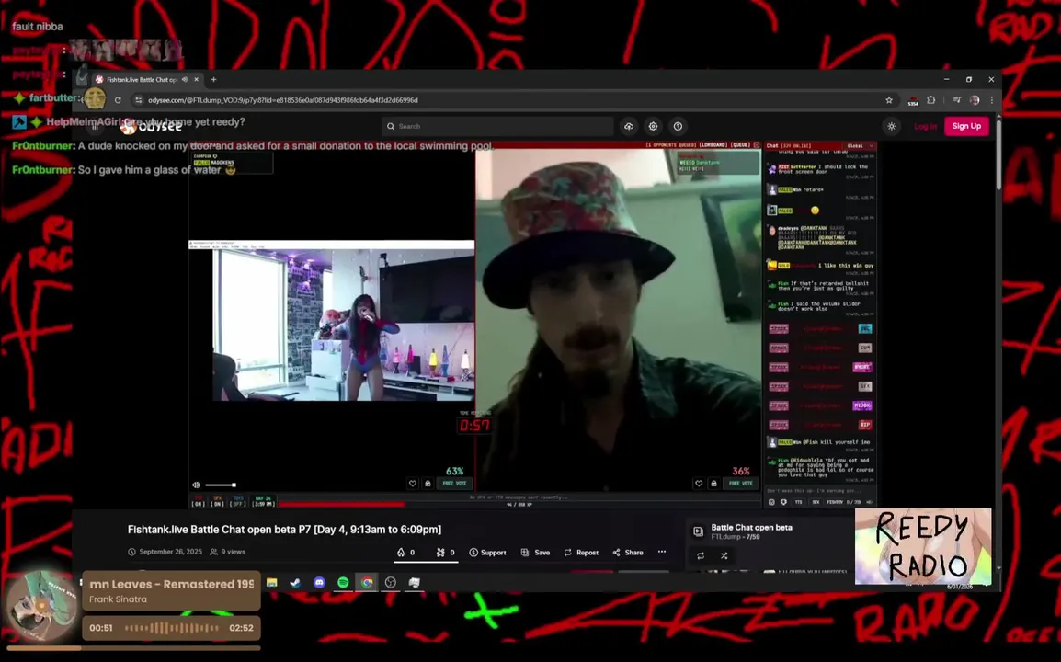Click the Repost button
The image size is (1061, 662).
tap(581, 553)
